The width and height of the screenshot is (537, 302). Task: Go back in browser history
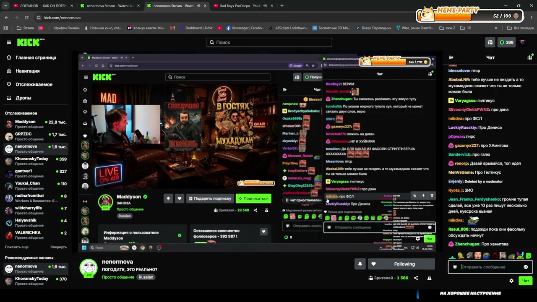6,18
